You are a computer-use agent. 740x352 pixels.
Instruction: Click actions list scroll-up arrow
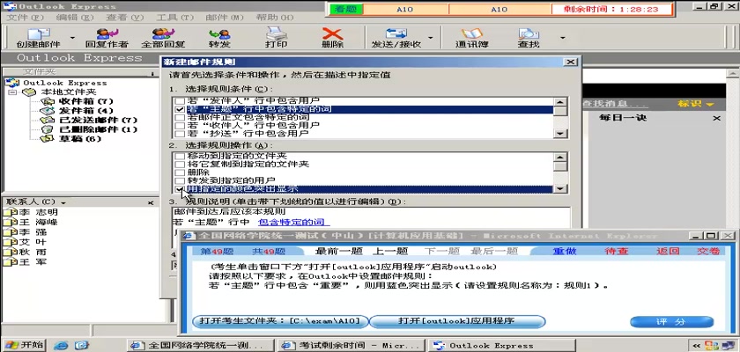[x=560, y=158]
